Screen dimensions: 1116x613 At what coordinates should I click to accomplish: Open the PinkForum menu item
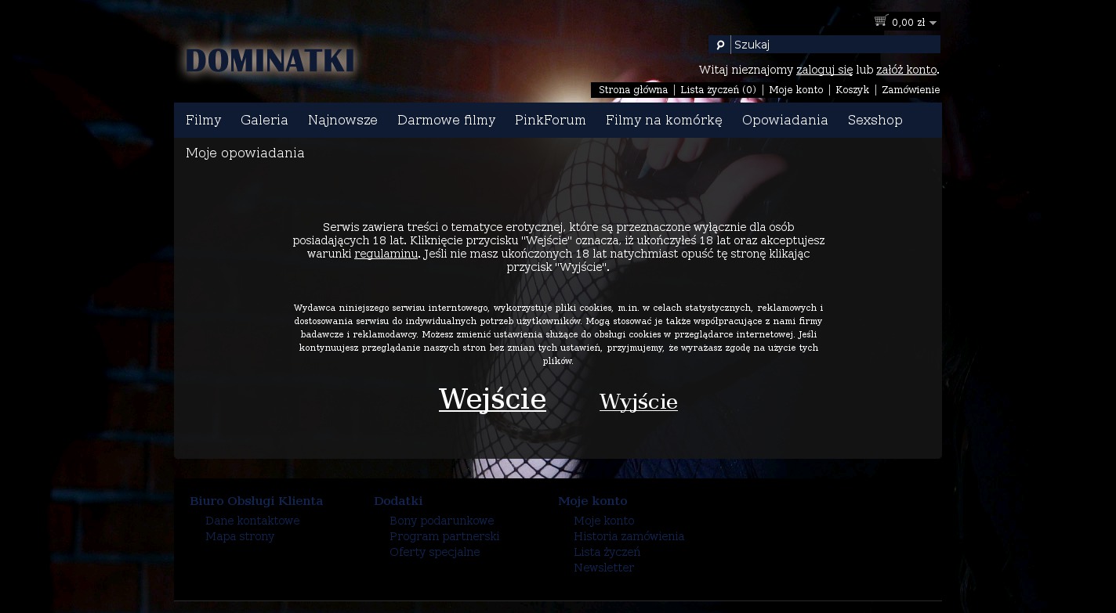point(550,120)
